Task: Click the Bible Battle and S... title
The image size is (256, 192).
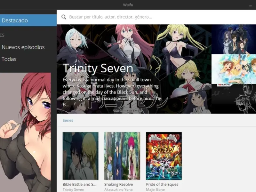Action: tap(79, 184)
